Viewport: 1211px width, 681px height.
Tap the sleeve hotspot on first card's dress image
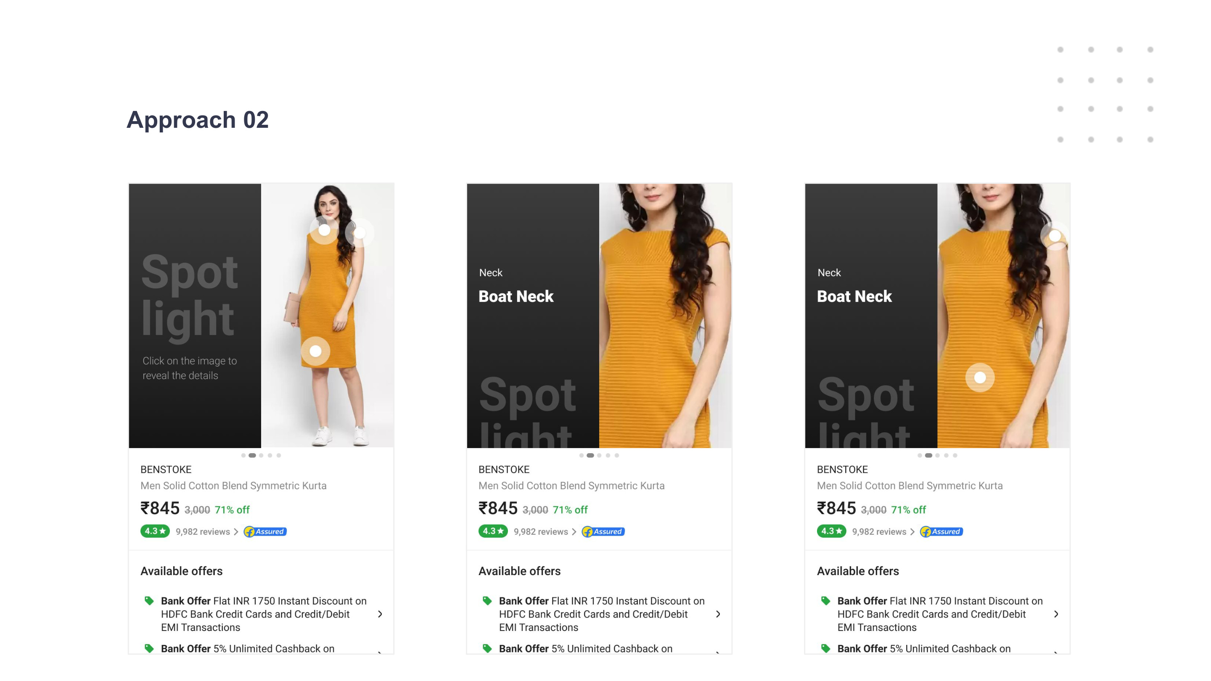pos(360,232)
